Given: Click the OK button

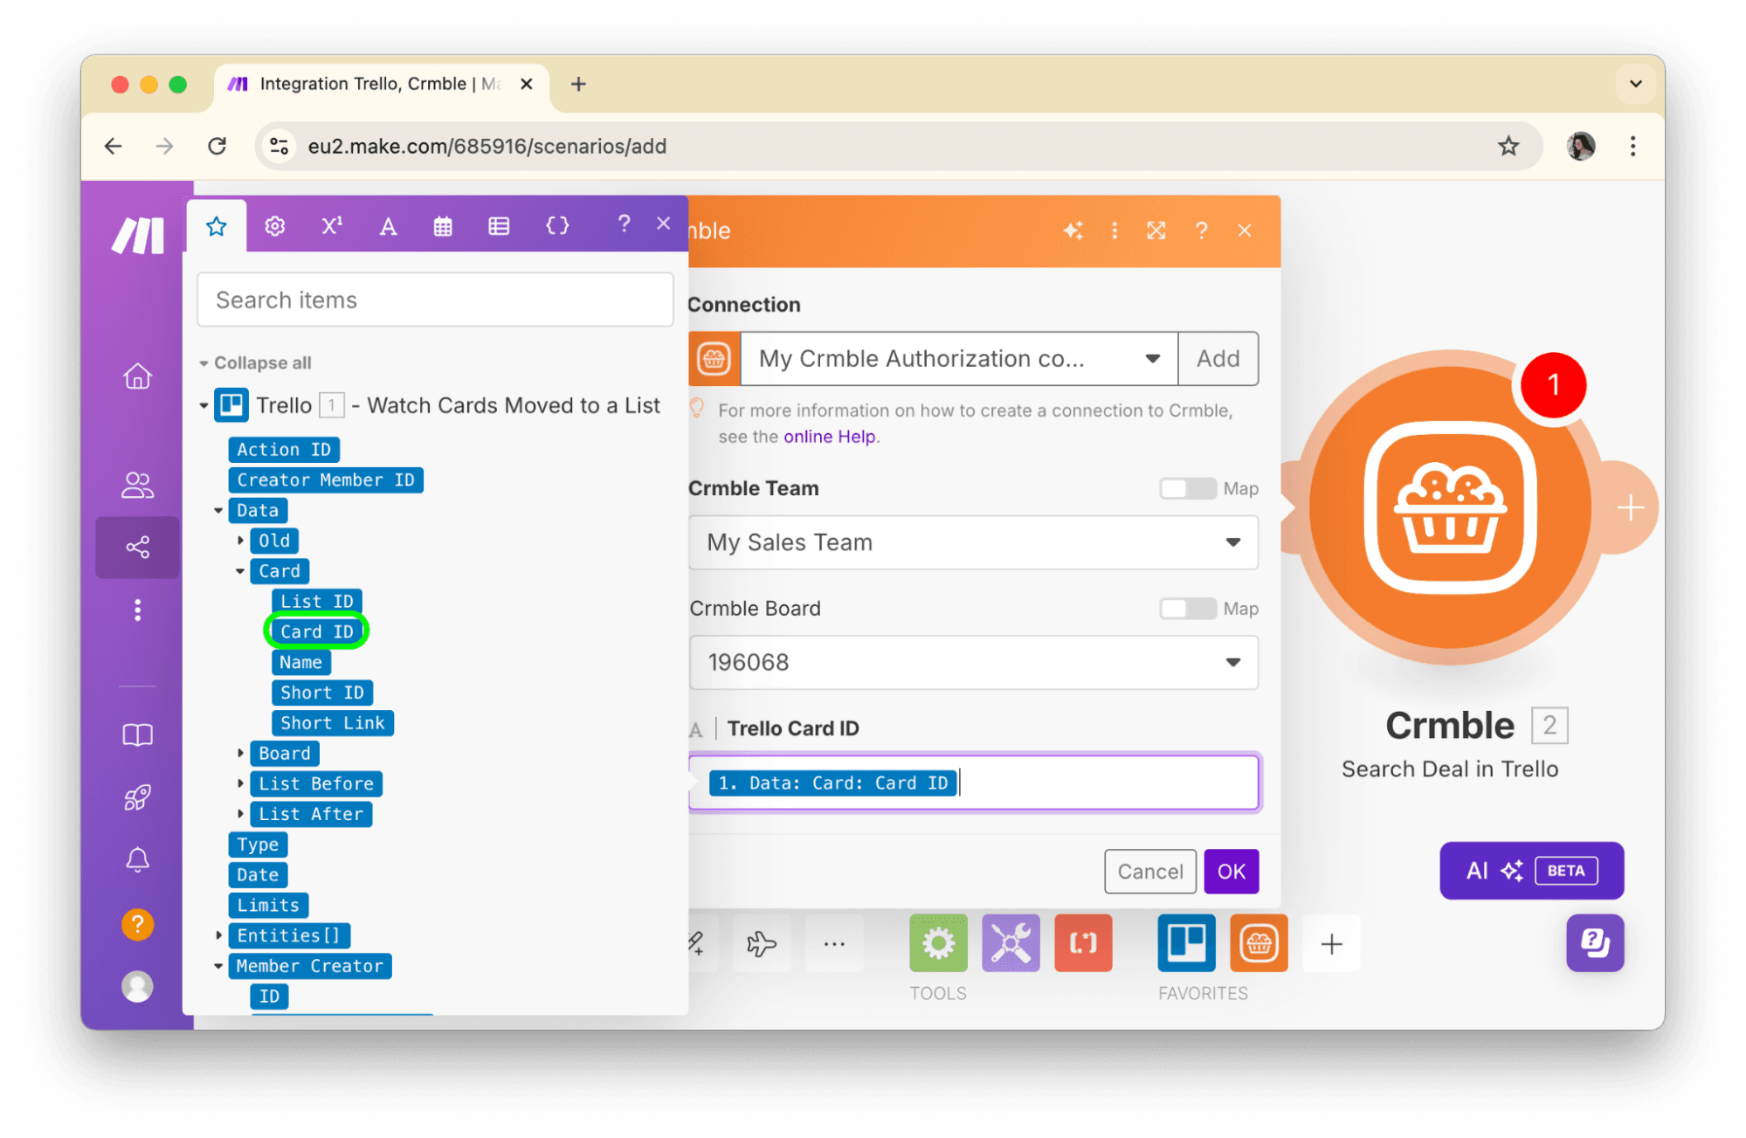Looking at the screenshot, I should point(1231,872).
